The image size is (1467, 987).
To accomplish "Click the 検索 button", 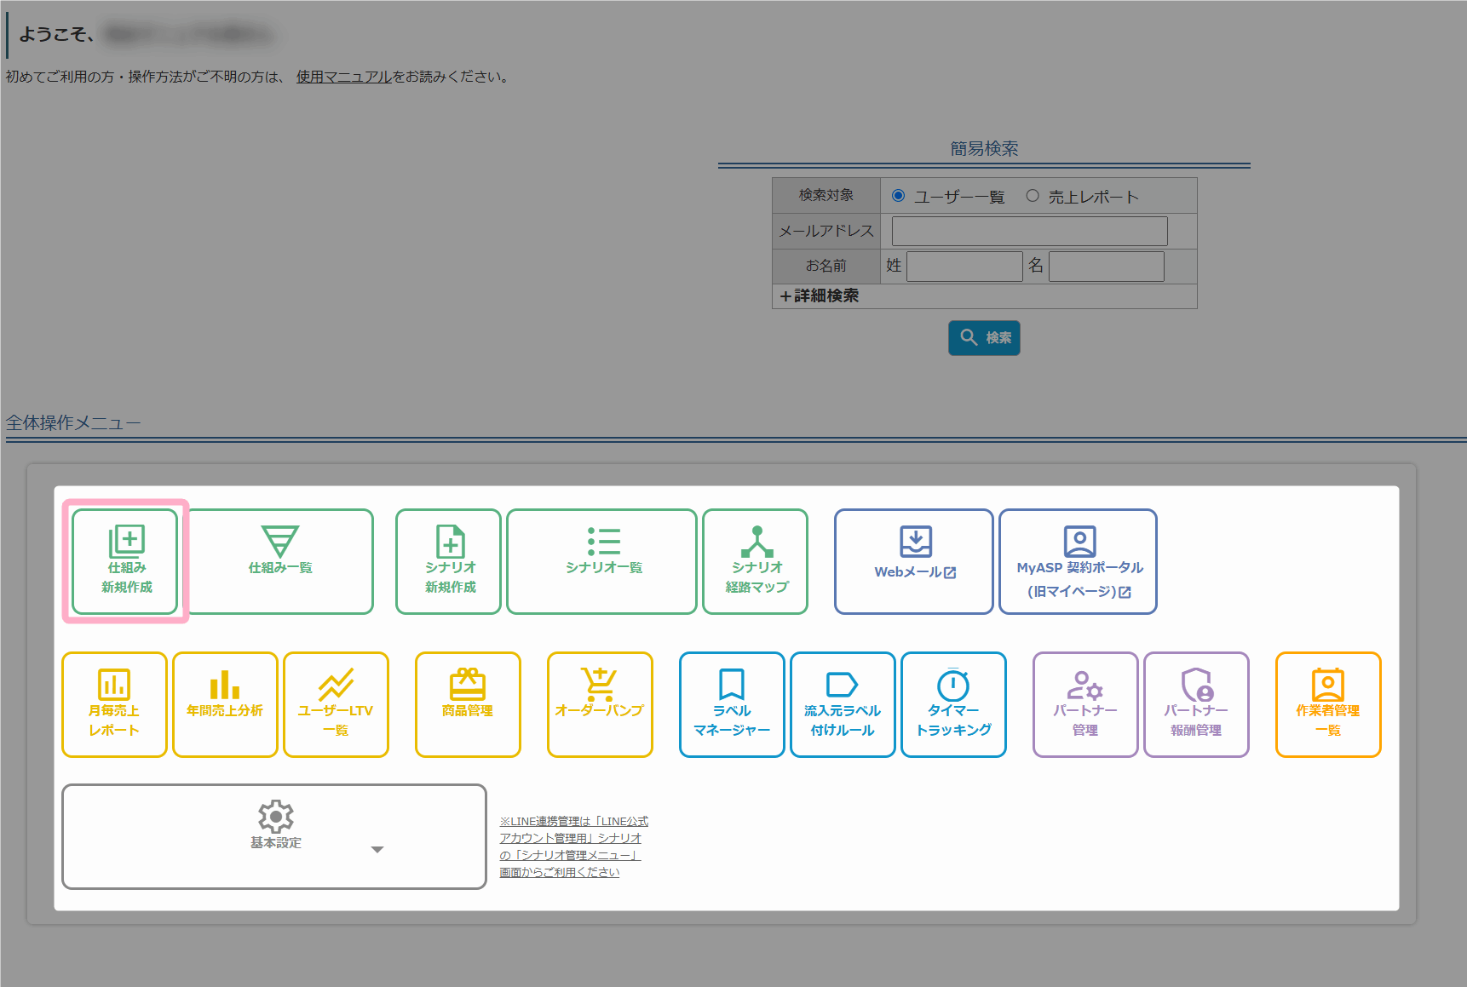I will pos(984,337).
